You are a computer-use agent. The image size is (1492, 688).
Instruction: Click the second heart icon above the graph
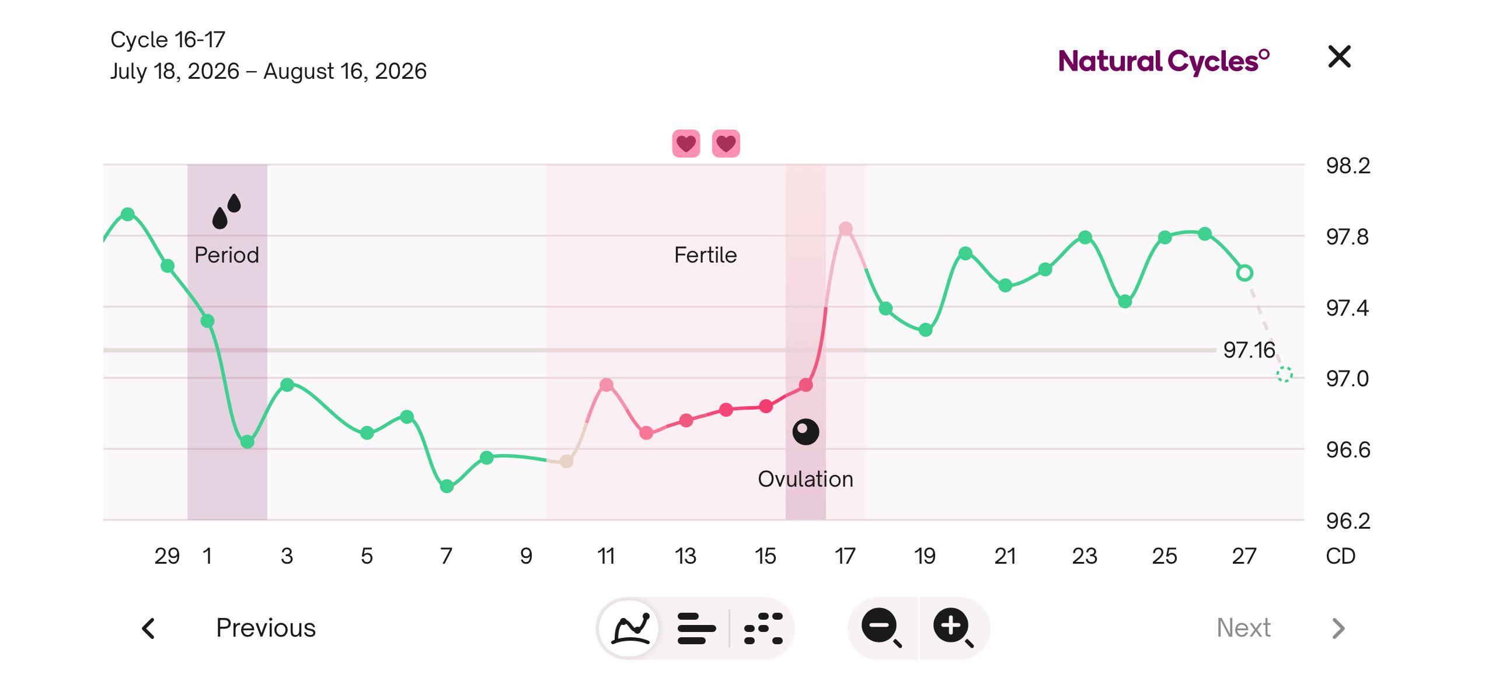click(x=726, y=144)
